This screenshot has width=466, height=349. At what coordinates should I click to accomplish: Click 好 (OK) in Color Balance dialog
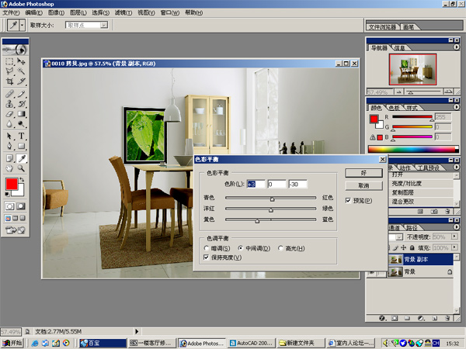point(363,173)
